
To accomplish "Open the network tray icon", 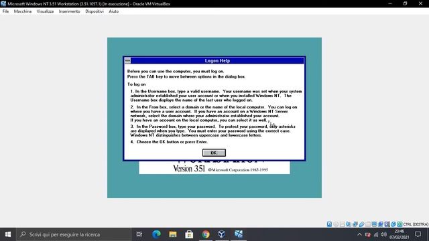I will (376, 234).
